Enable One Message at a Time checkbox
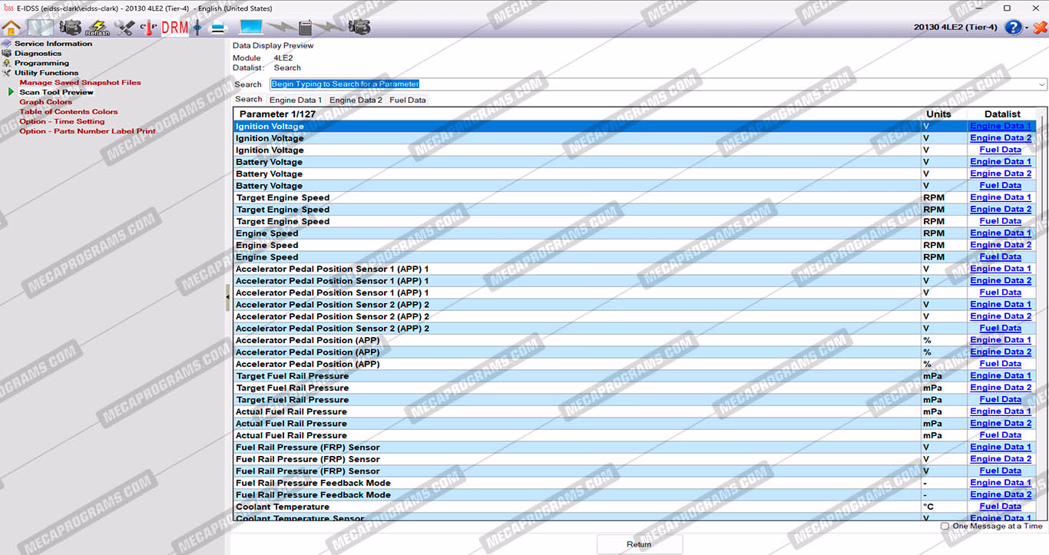Screen dimensions: 1049x555 pyautogui.click(x=945, y=527)
